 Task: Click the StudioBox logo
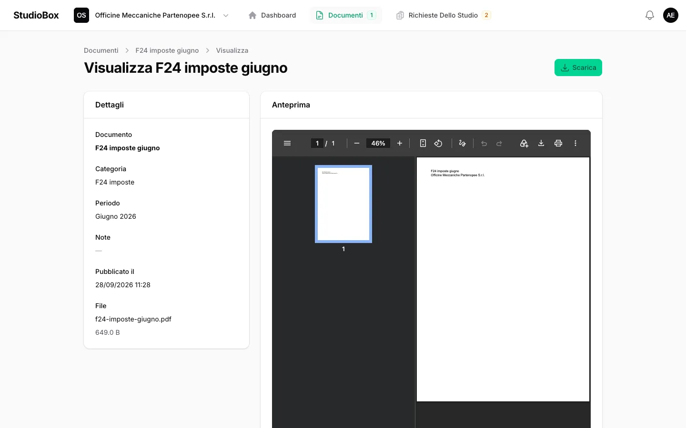[x=36, y=15]
